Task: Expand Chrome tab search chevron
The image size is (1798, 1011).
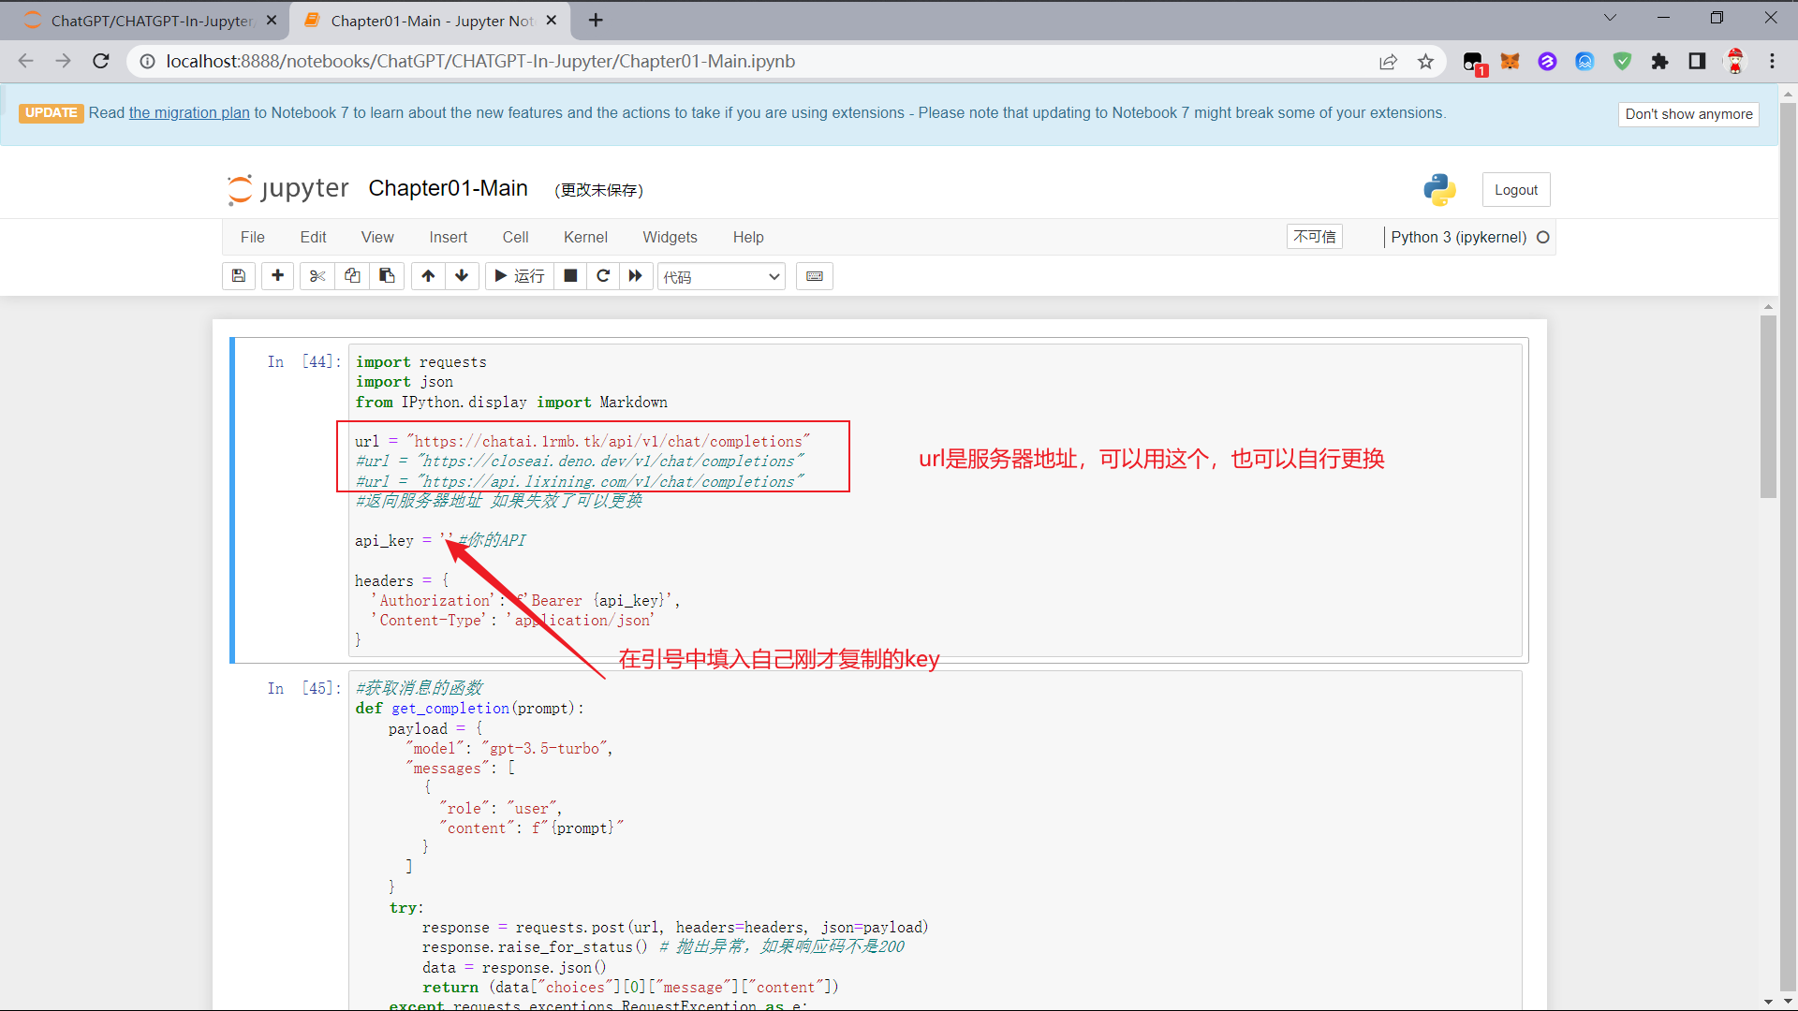Action: [x=1610, y=18]
